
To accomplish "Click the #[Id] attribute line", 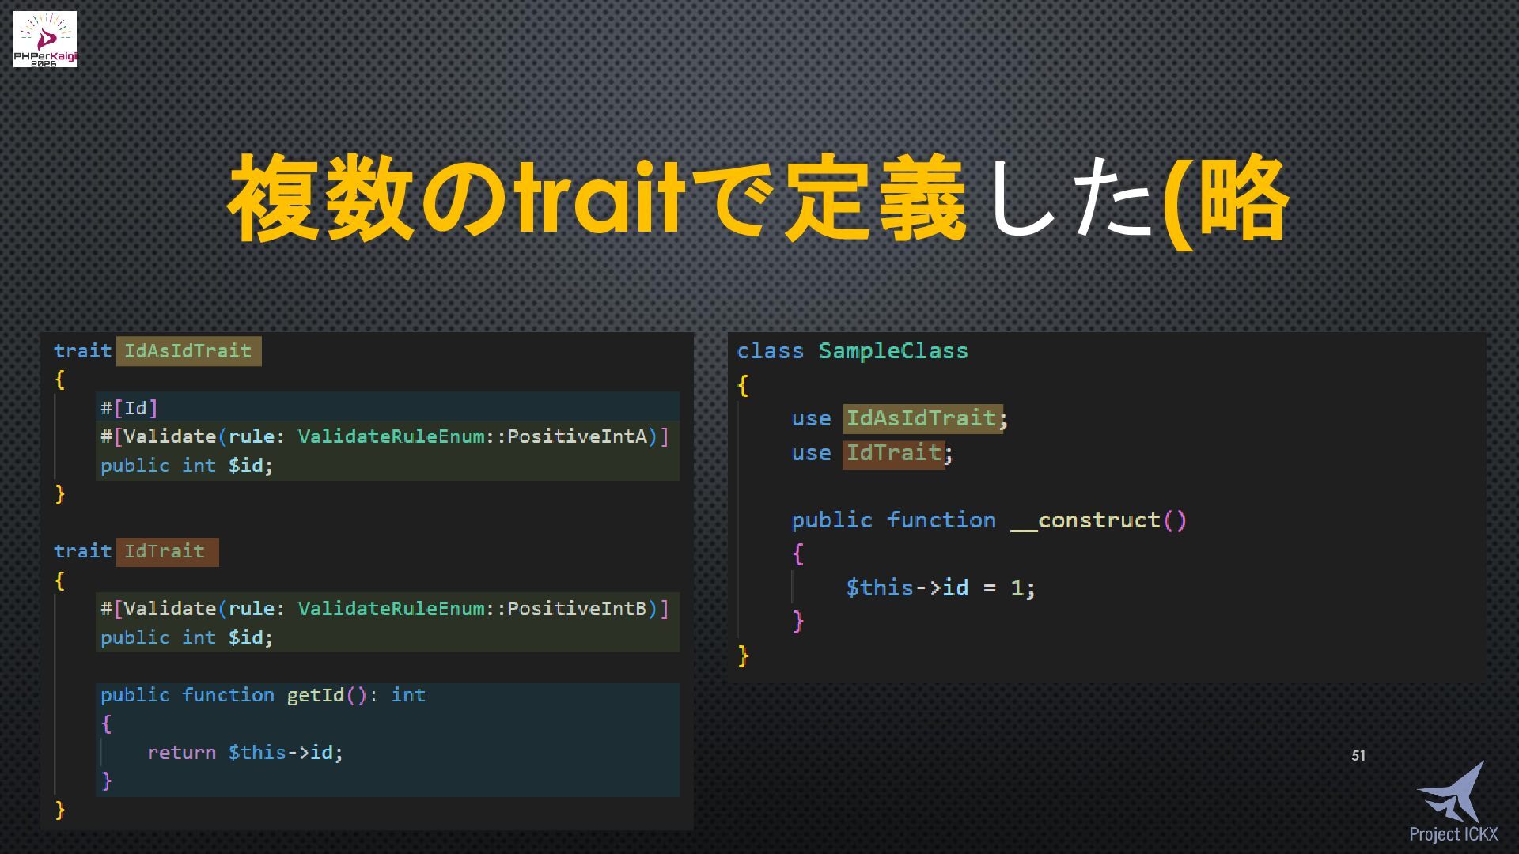I will pos(129,408).
